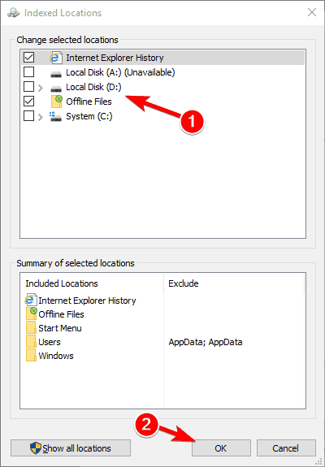Screen dimensions: 325x467
Task: Click the Offline Files folder icon in tree
Action: click(56, 102)
